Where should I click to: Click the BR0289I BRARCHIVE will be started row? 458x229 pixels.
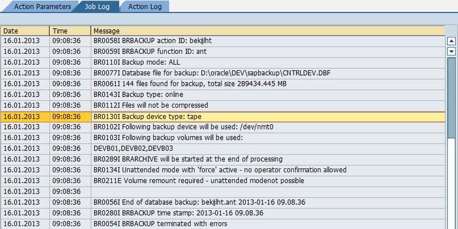[x=223, y=159]
